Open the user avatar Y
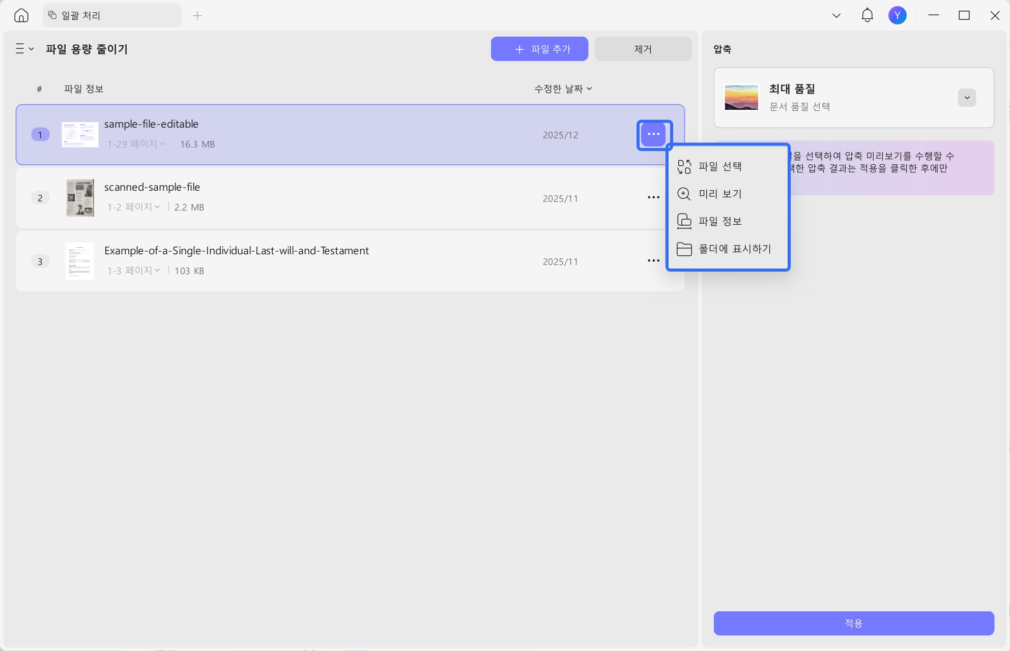This screenshot has height=651, width=1010. 897,15
